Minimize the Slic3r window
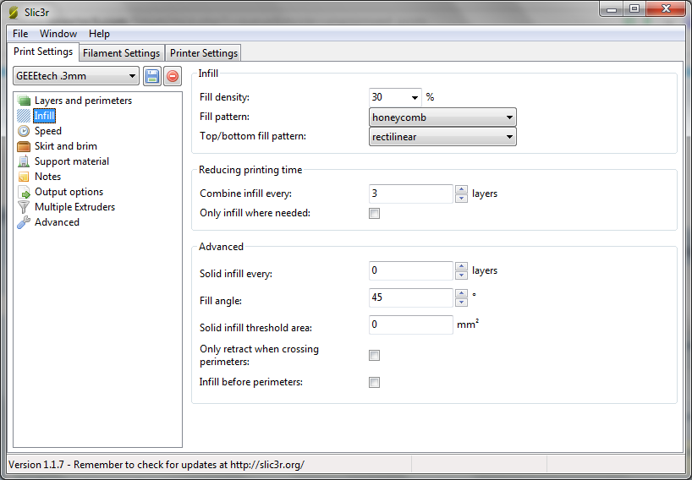The image size is (692, 480). click(612, 9)
